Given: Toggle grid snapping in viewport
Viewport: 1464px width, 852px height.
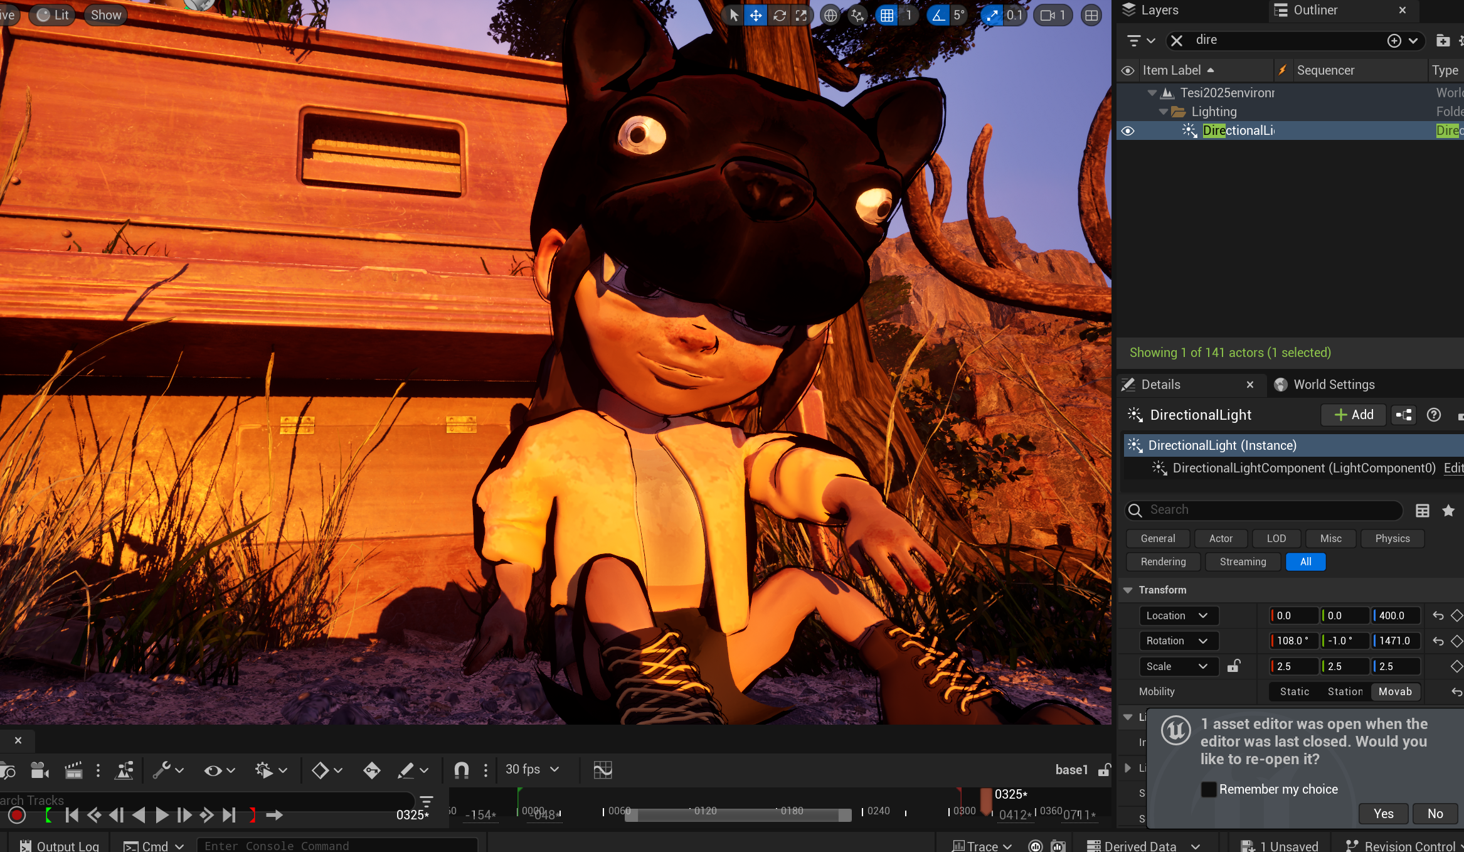Looking at the screenshot, I should coord(887,15).
